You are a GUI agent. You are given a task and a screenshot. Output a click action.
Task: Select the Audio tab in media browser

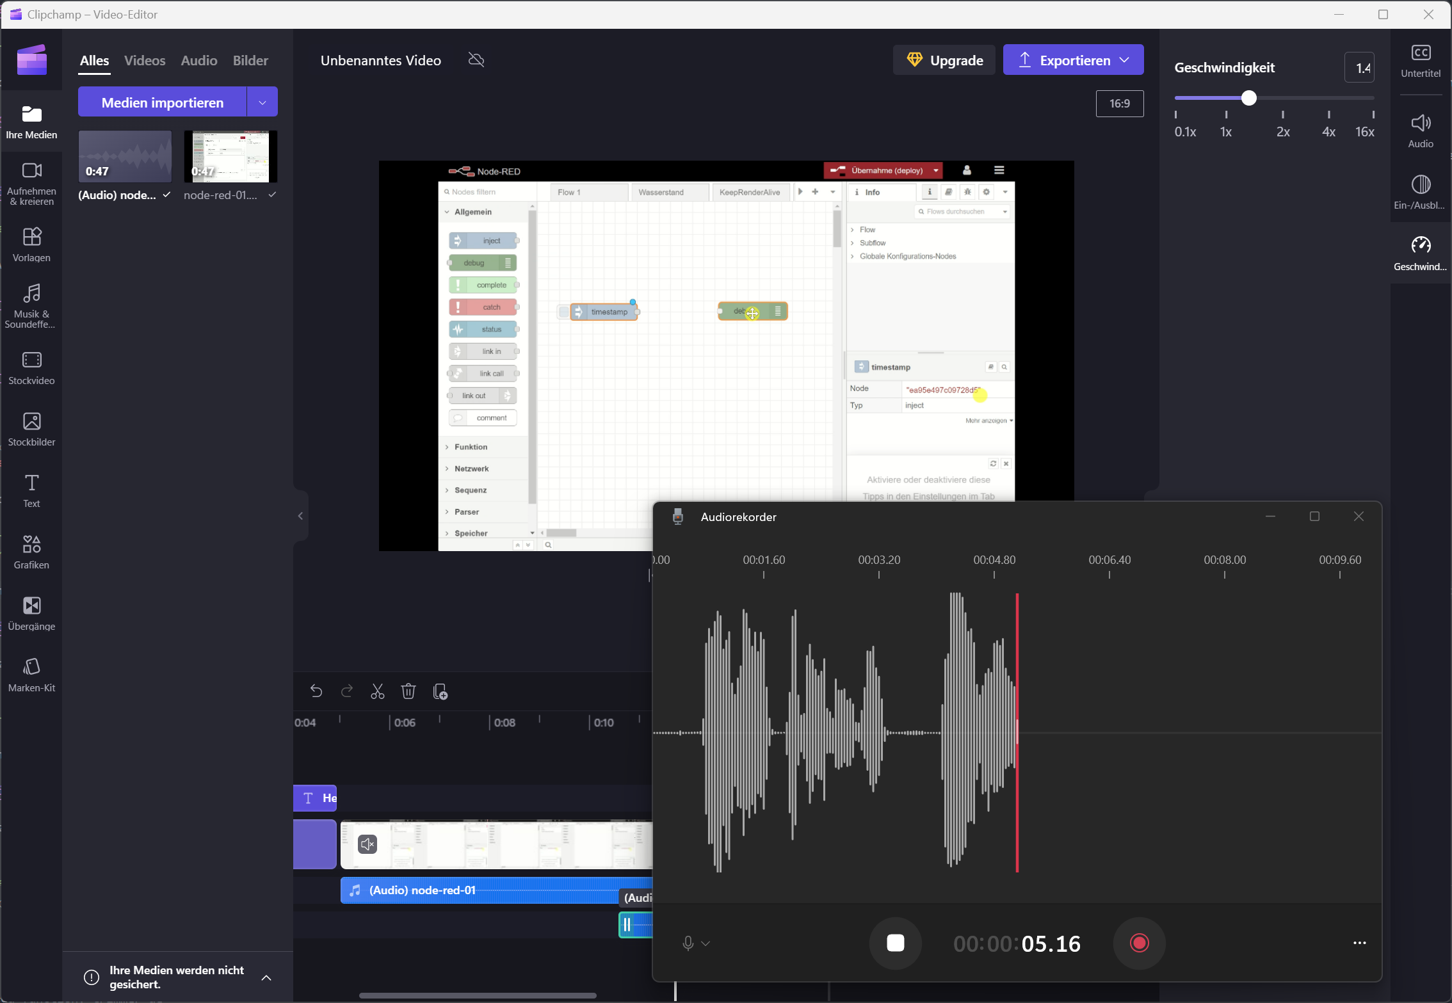(x=197, y=60)
